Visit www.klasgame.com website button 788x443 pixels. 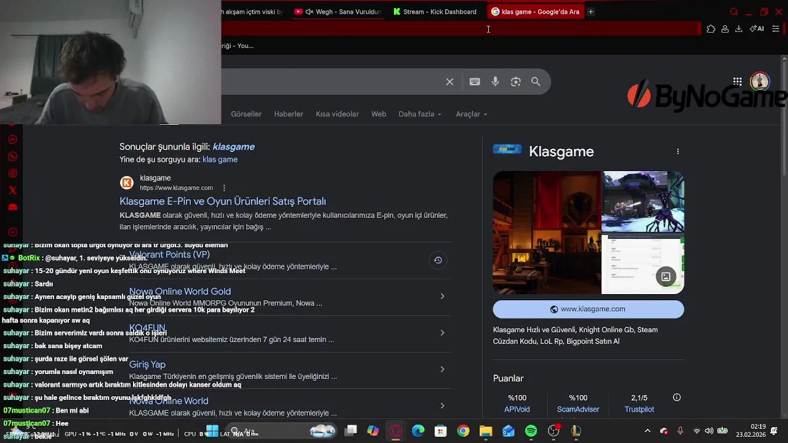click(588, 309)
